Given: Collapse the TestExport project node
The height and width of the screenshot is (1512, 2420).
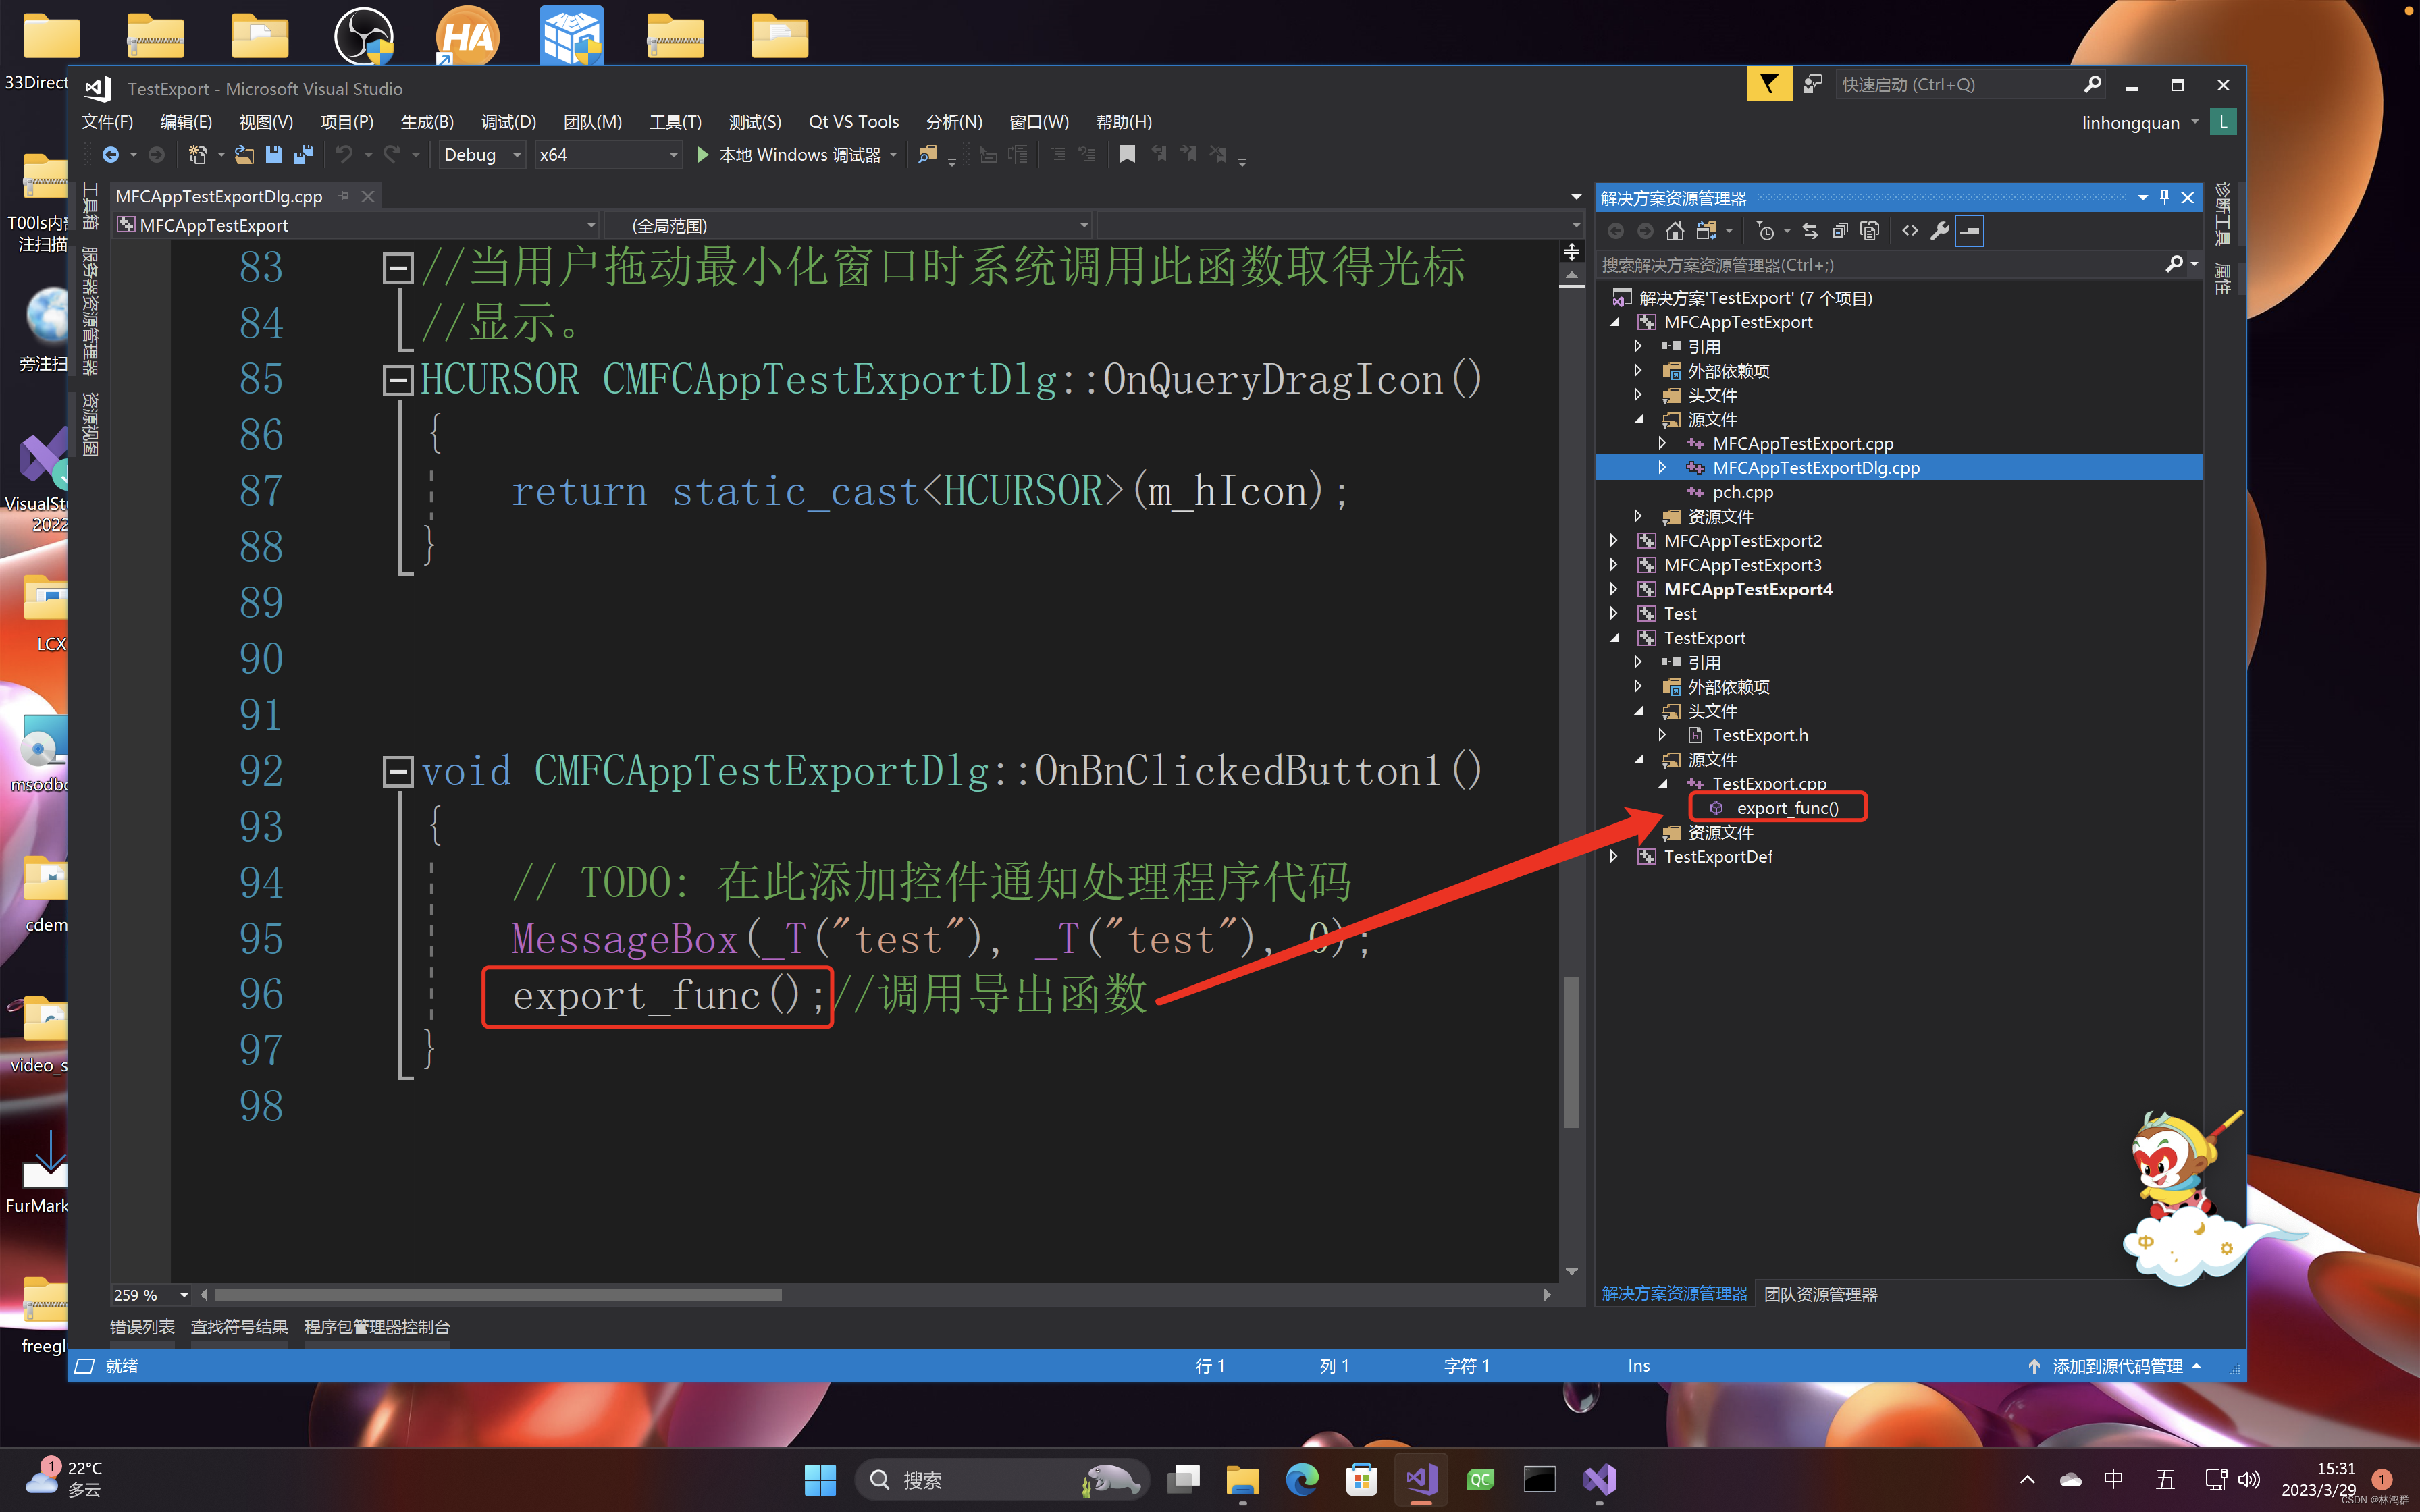Looking at the screenshot, I should pos(1614,637).
